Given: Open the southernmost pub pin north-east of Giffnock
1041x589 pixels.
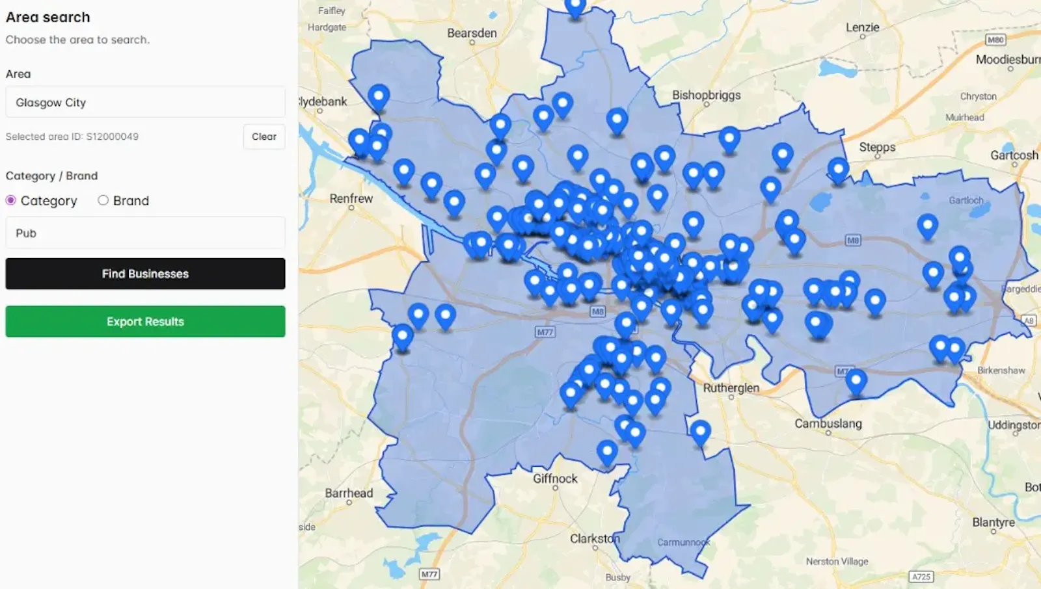Looking at the screenshot, I should point(607,452).
